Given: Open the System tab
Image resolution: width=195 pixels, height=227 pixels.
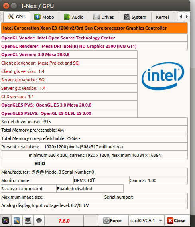Looking at the screenshot, I should pyautogui.click(x=135, y=17).
